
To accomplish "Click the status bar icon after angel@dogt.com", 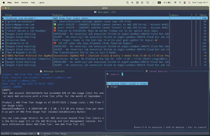I will coord(38,133).
